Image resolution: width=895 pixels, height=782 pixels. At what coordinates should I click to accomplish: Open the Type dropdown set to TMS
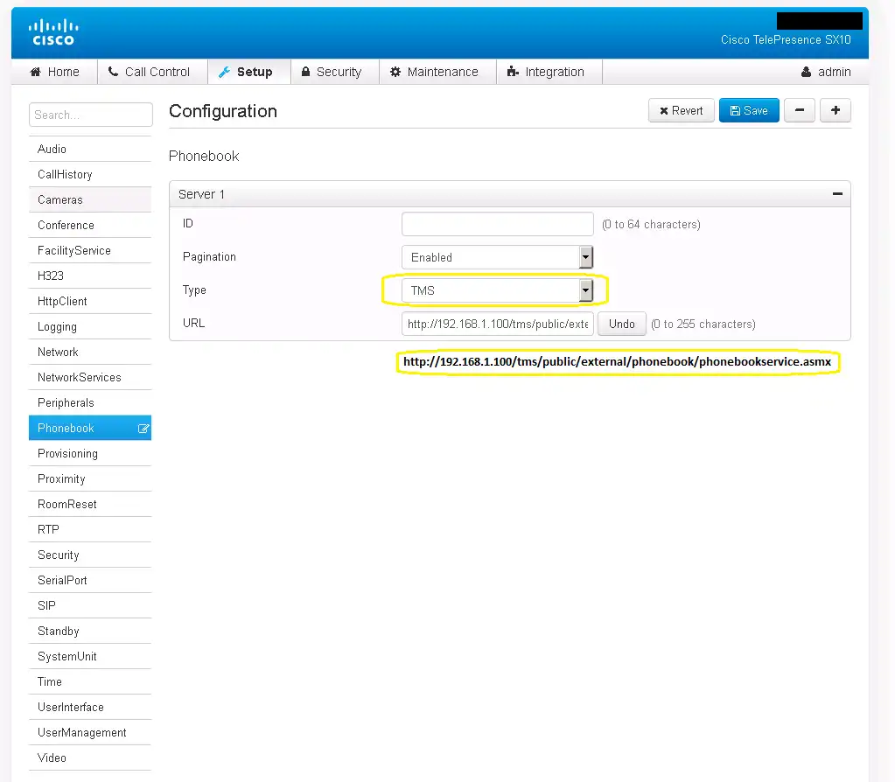pyautogui.click(x=497, y=290)
